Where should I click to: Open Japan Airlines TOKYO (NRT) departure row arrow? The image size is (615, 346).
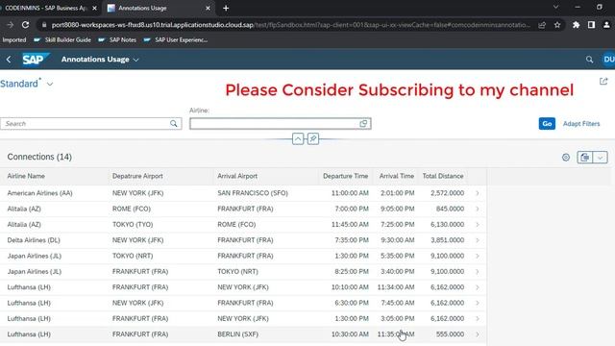[478, 256]
